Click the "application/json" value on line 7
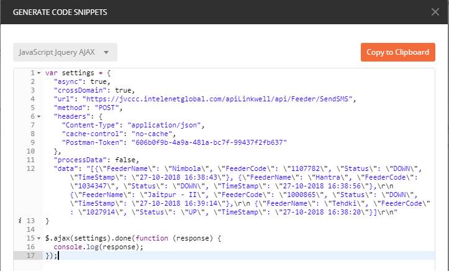The image size is (449, 271). [164, 125]
